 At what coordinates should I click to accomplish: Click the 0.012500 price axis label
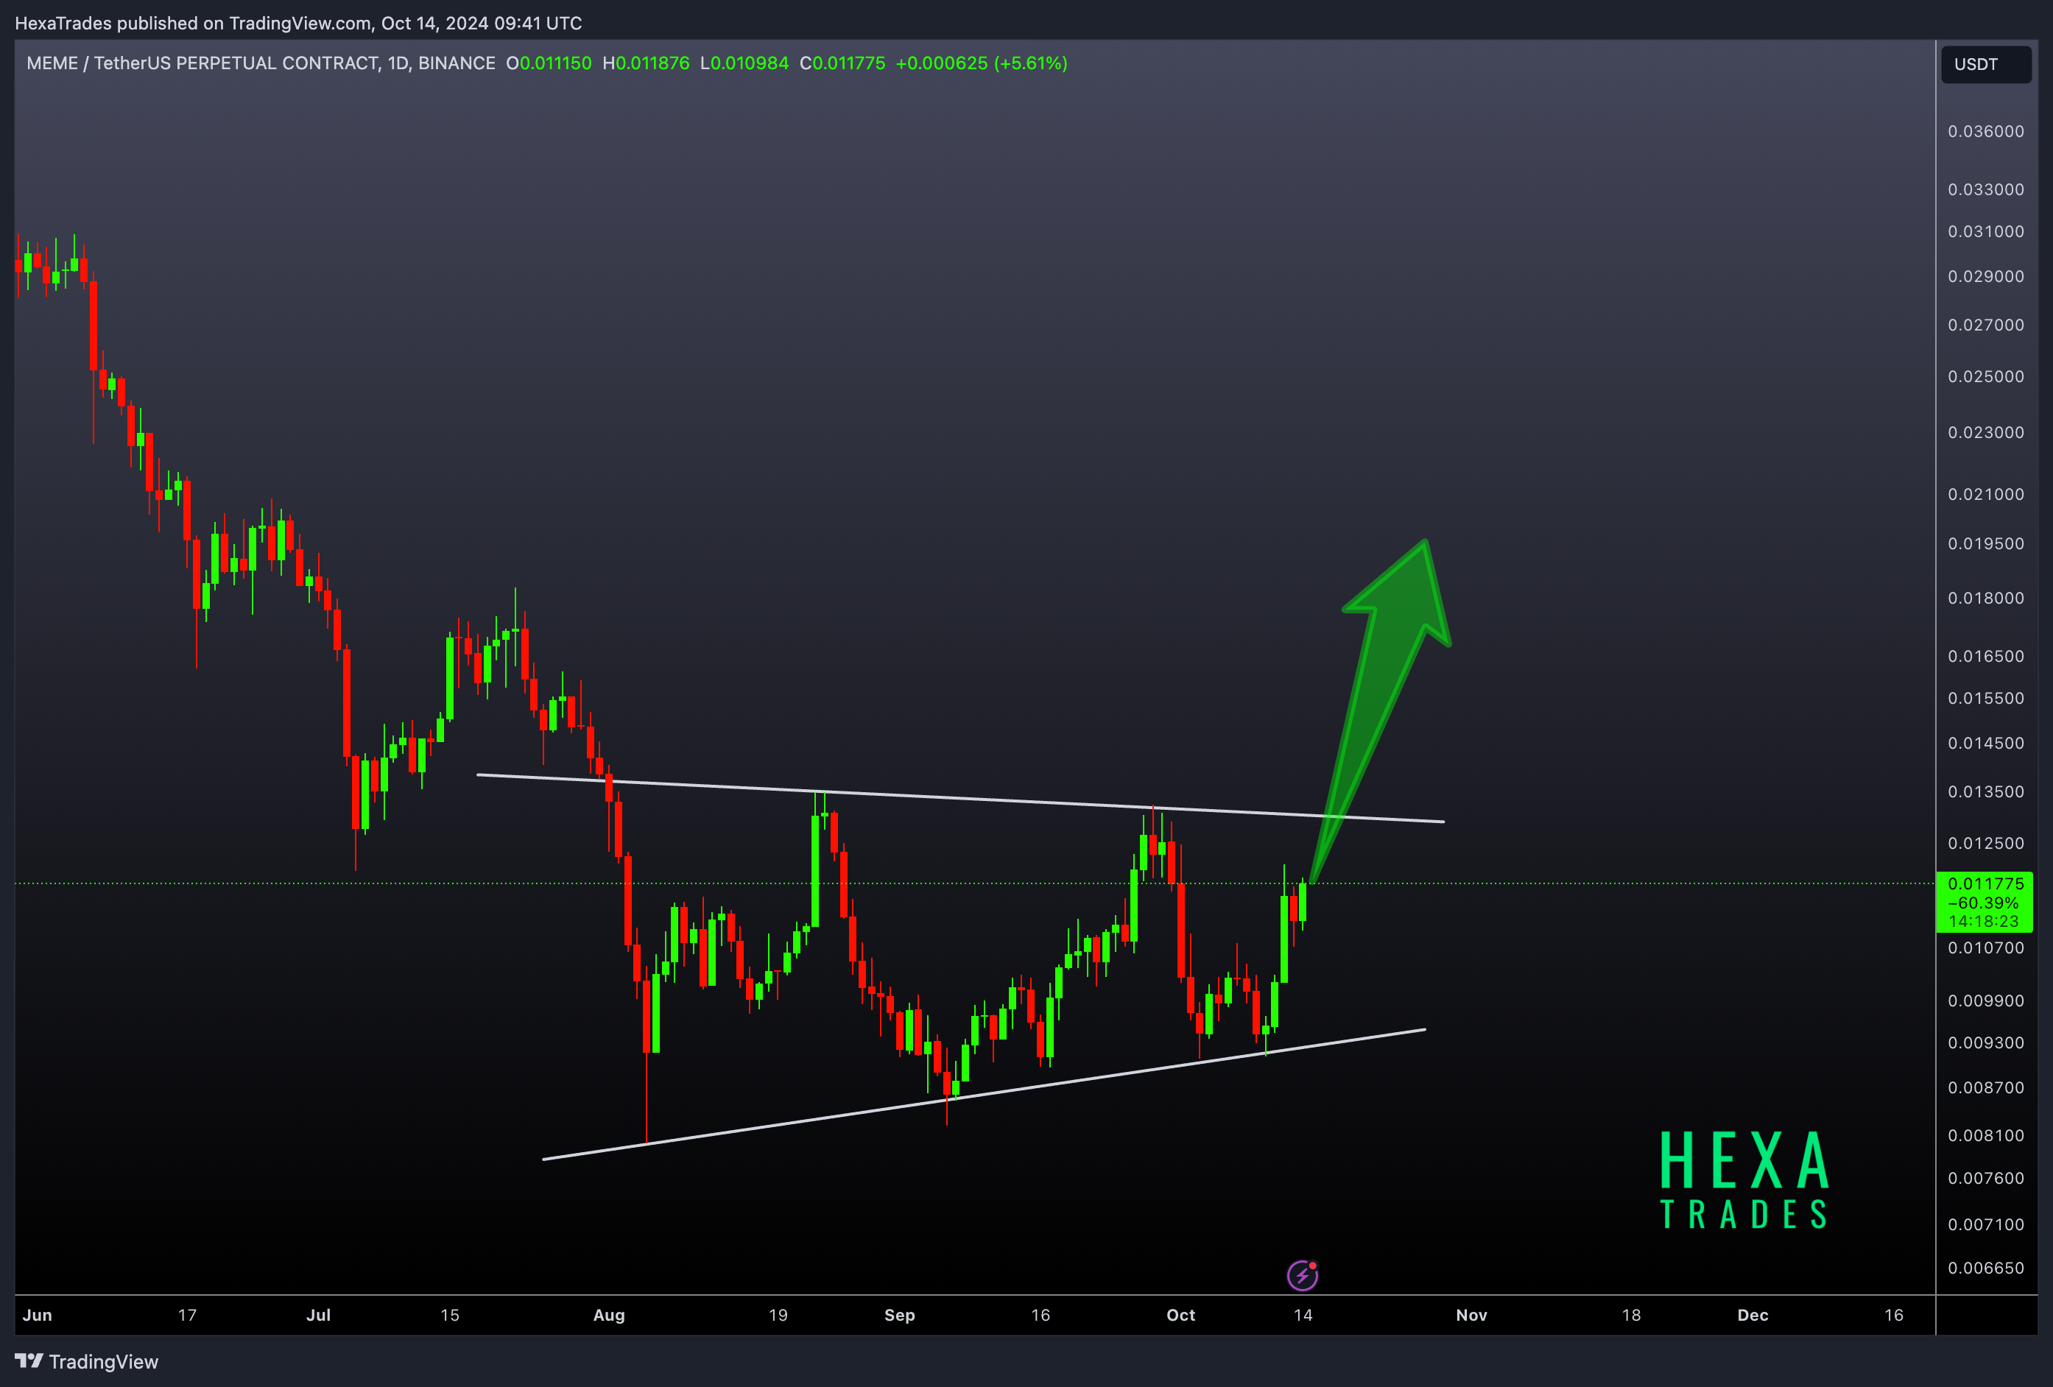pos(1986,844)
